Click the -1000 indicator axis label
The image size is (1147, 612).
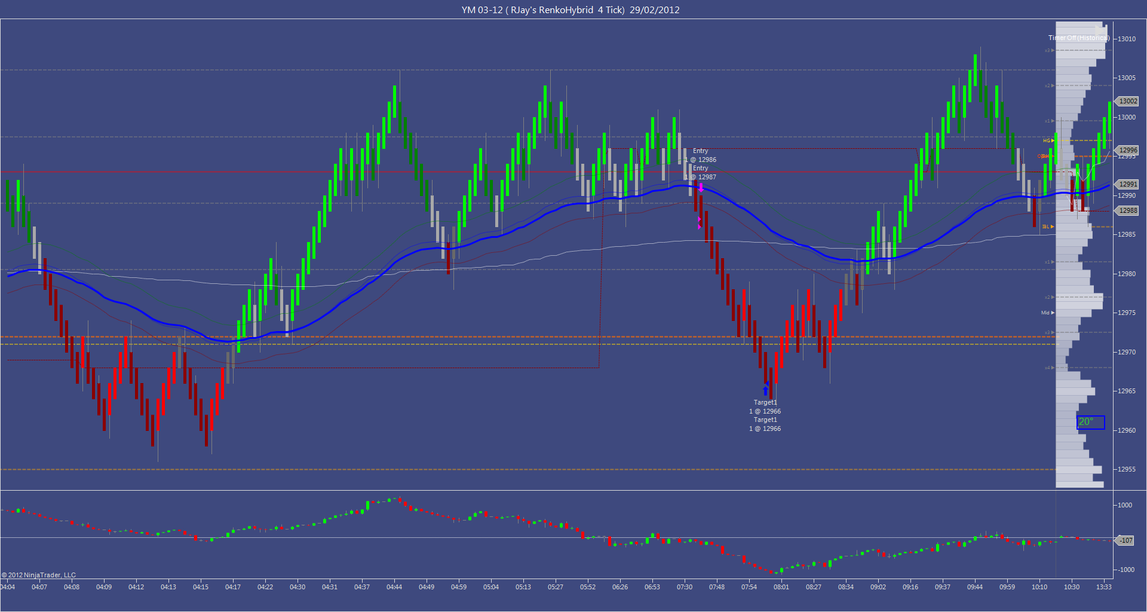[x=1126, y=570]
